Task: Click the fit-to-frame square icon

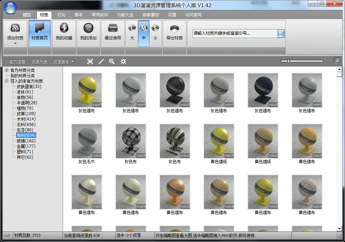Action: pos(90,61)
